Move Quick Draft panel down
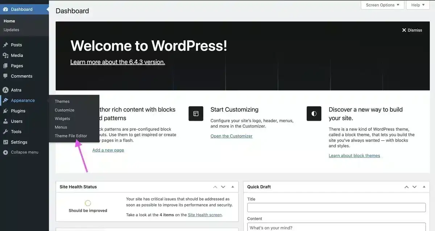The height and width of the screenshot is (231, 435). tap(414, 187)
